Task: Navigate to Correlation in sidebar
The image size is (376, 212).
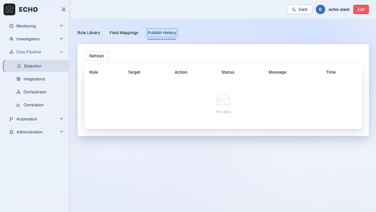Action: (36, 105)
